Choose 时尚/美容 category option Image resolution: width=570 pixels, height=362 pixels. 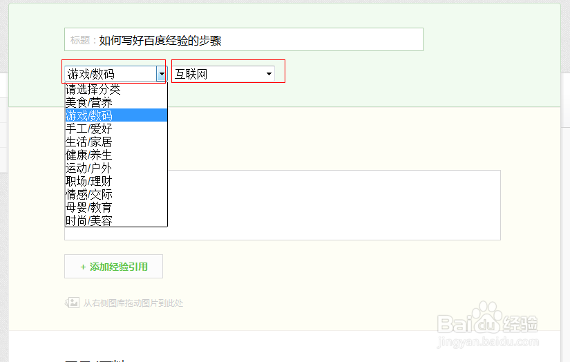coord(116,220)
